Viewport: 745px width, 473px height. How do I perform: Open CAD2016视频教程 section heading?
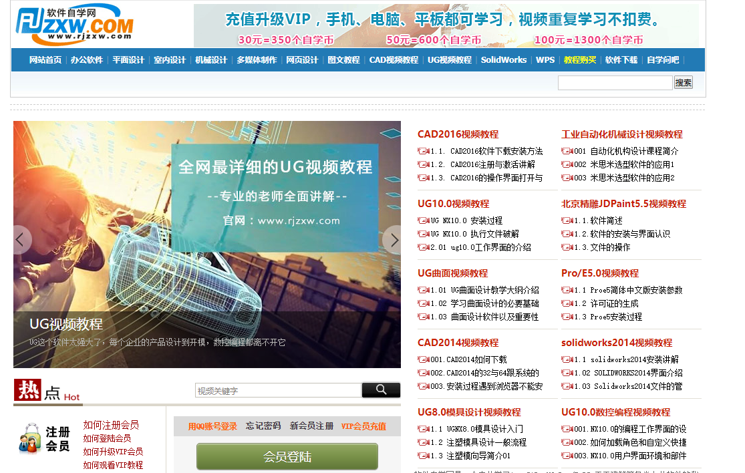458,134
